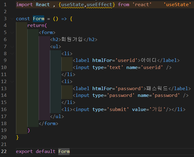Viewport: 194px width, 157px height.
Task: Click the quoted 'useState' string at line end
Action: [177, 5]
